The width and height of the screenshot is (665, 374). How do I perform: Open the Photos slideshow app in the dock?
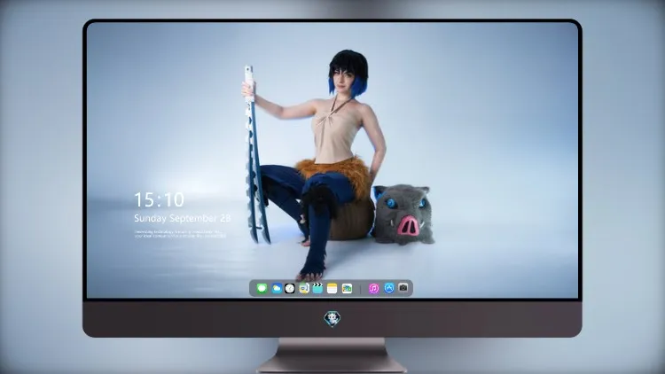coord(347,289)
